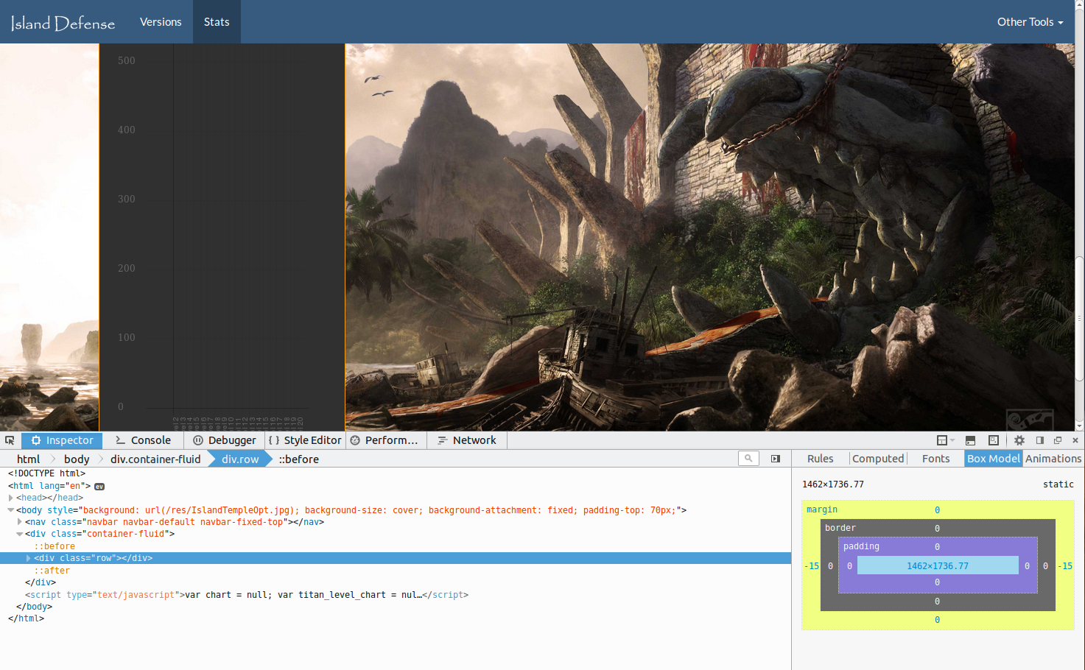This screenshot has height=670, width=1085.
Task: Open the Animations sidebar tab
Action: coord(1053,459)
